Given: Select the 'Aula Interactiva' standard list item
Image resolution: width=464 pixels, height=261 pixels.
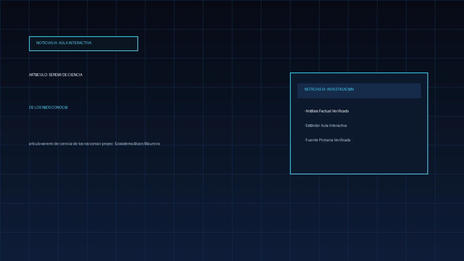Looking at the screenshot, I should tap(326, 125).
